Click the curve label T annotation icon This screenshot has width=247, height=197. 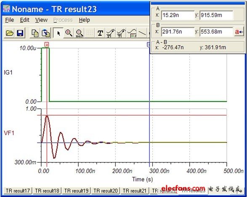tap(111, 33)
